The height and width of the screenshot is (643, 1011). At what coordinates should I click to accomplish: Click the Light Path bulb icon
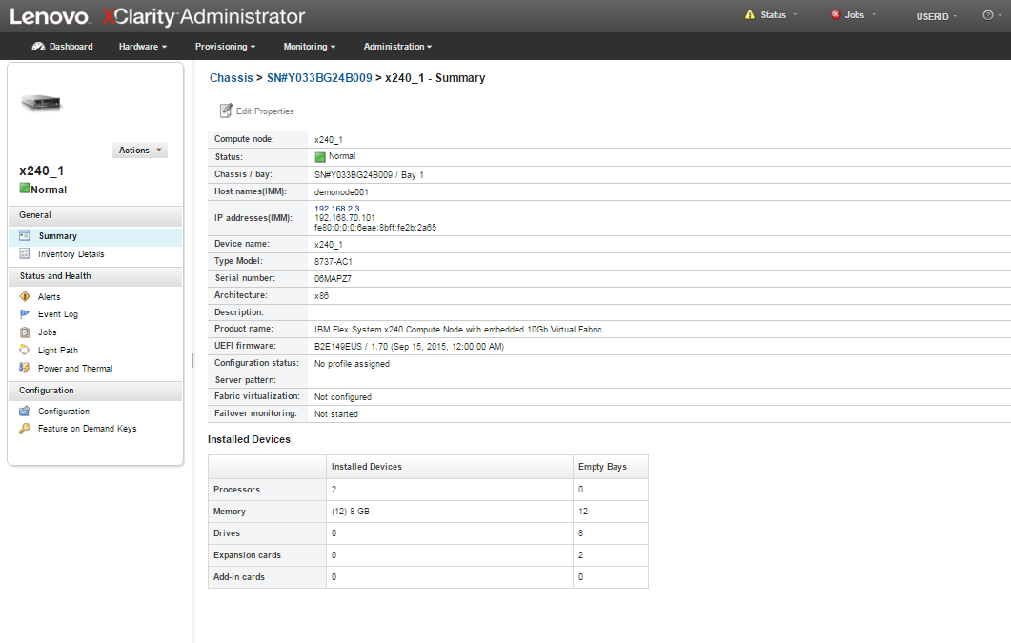click(x=25, y=351)
